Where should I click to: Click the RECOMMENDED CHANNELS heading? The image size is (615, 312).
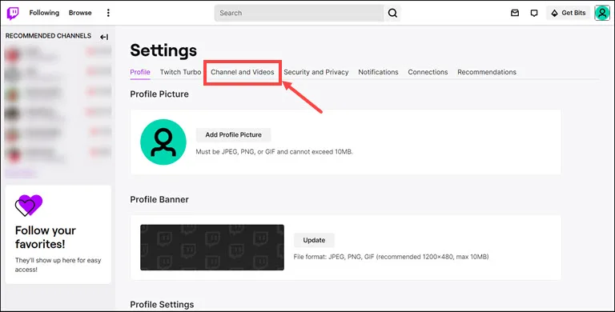click(x=48, y=36)
